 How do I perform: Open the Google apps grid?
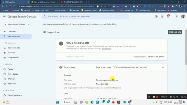177,17
